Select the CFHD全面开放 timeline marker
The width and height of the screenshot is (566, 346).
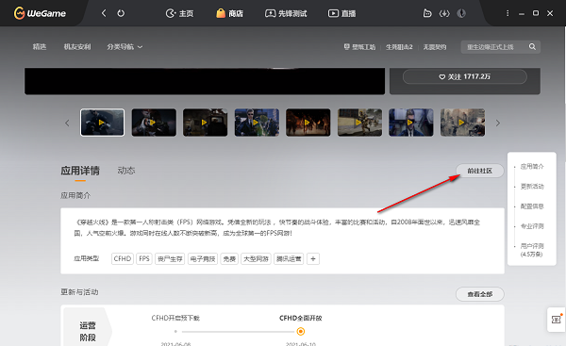[x=300, y=331]
